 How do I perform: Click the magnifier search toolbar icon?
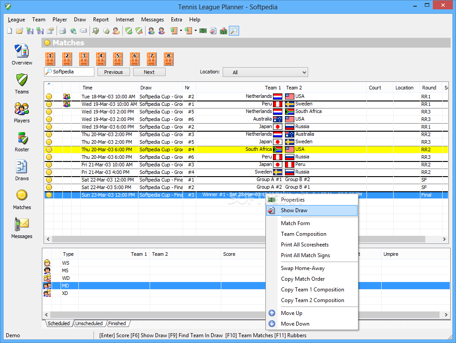(234, 31)
